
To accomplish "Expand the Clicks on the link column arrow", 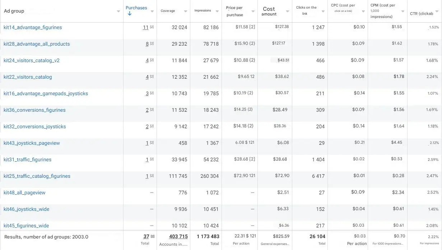I will pos(323,11).
